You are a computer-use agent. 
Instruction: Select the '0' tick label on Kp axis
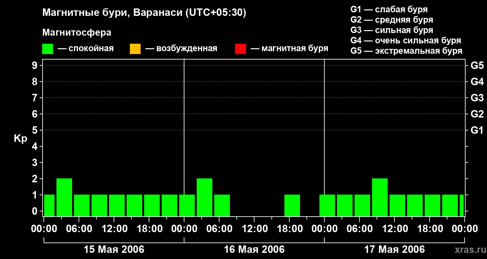[35, 211]
